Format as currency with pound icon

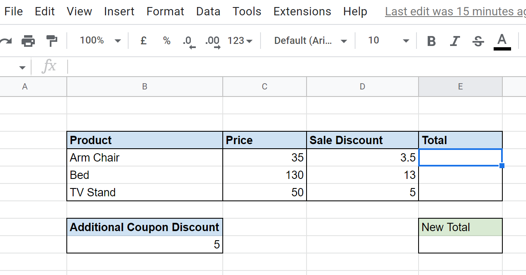coord(144,41)
